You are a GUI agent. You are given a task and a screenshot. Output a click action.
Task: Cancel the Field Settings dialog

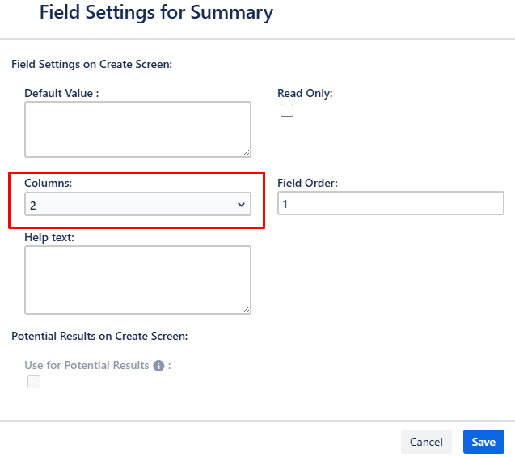click(426, 442)
